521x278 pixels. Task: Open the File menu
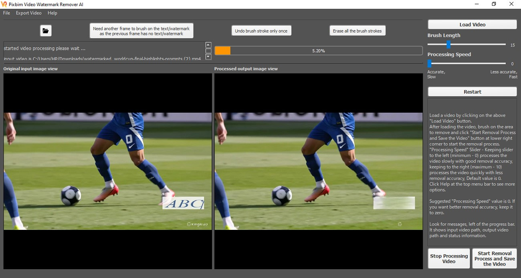[6, 13]
